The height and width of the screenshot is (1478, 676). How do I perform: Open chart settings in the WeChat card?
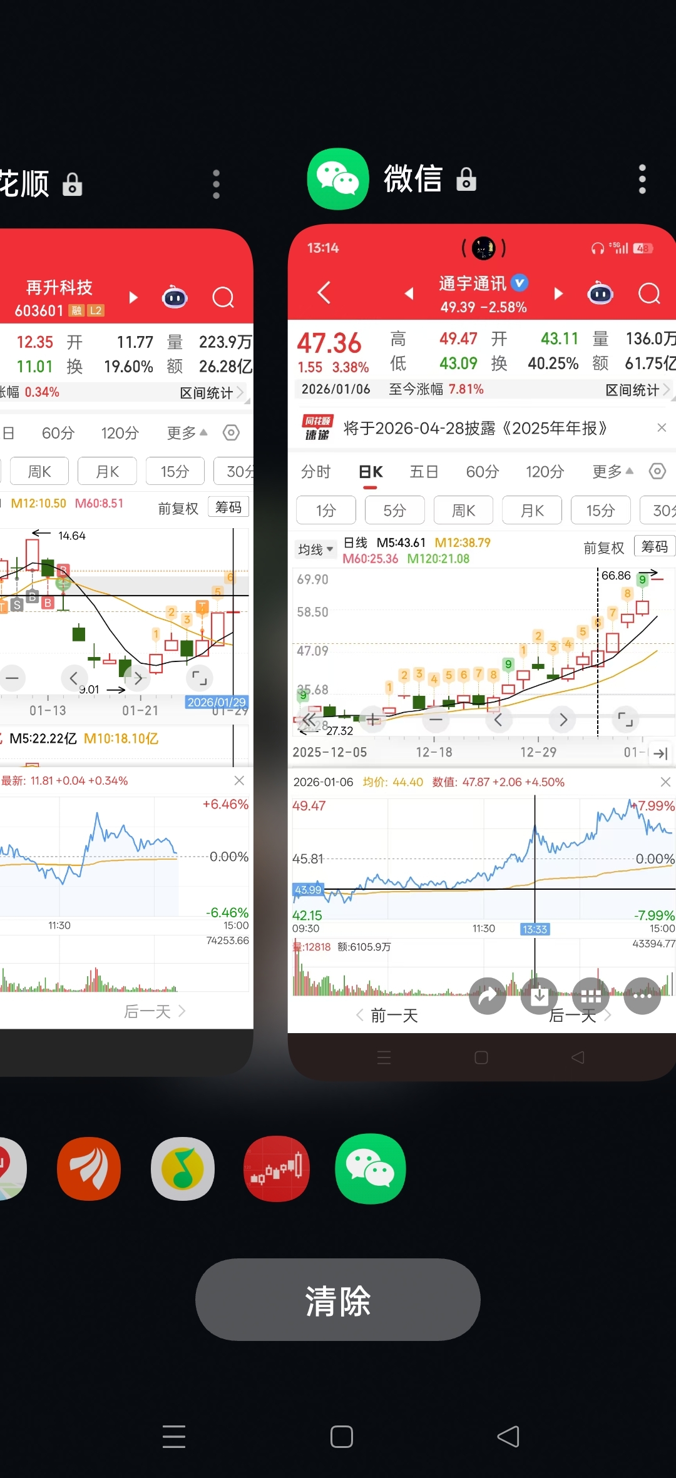657,471
